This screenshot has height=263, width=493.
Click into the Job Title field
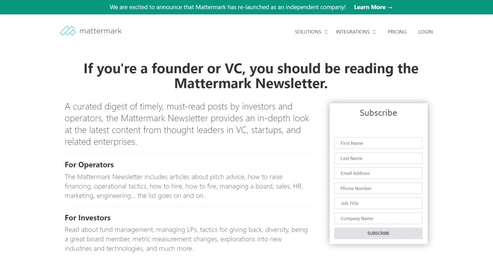[378, 203]
